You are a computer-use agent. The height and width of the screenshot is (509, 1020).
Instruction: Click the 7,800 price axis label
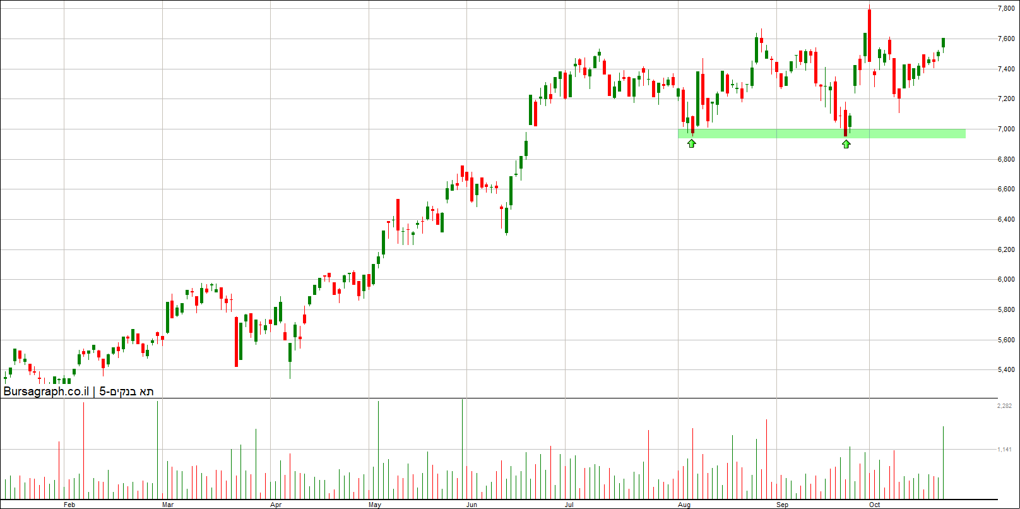coord(1005,8)
